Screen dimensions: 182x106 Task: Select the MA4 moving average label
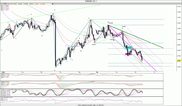pos(5,10)
